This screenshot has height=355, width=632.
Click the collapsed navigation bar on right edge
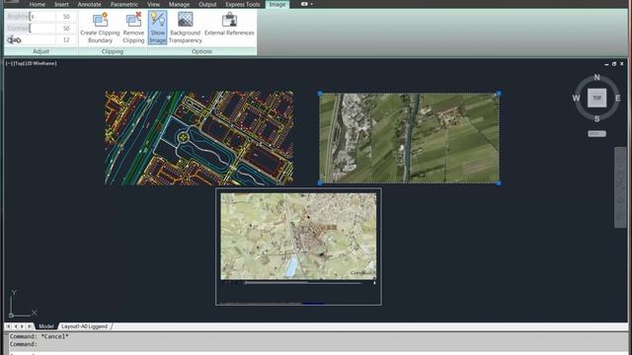click(621, 187)
